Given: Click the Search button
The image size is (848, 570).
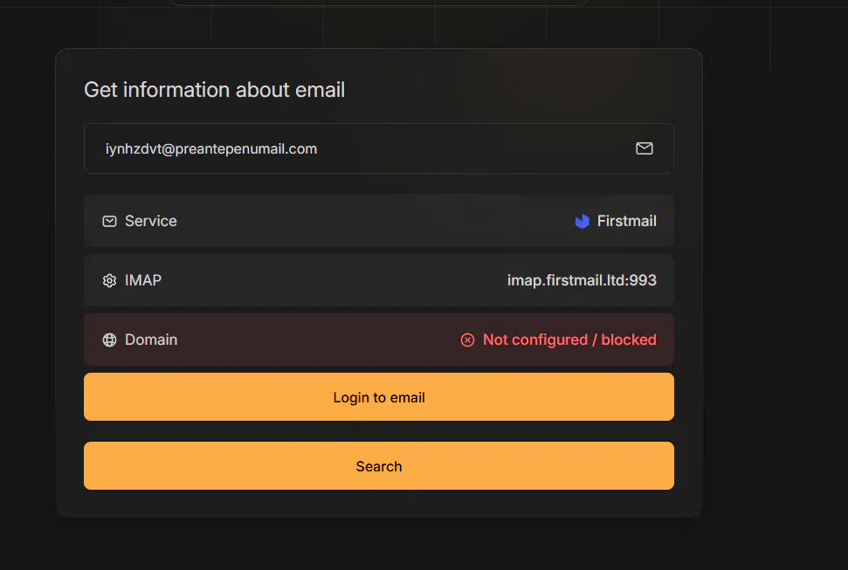Looking at the screenshot, I should coord(378,465).
